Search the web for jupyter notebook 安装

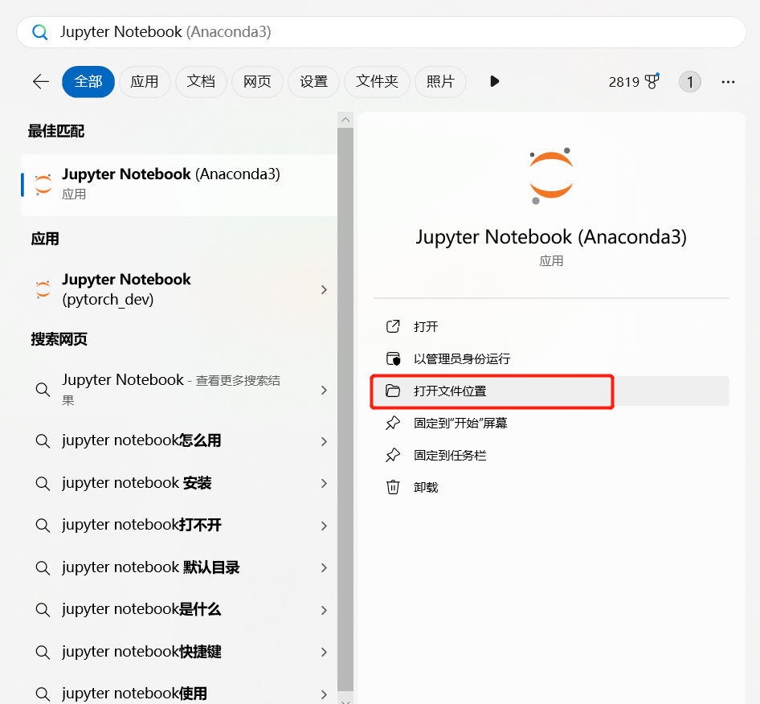pos(179,483)
